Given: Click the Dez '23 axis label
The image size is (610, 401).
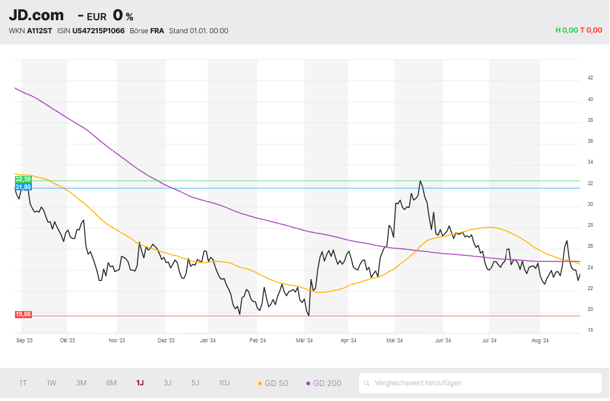Looking at the screenshot, I should (166, 340).
